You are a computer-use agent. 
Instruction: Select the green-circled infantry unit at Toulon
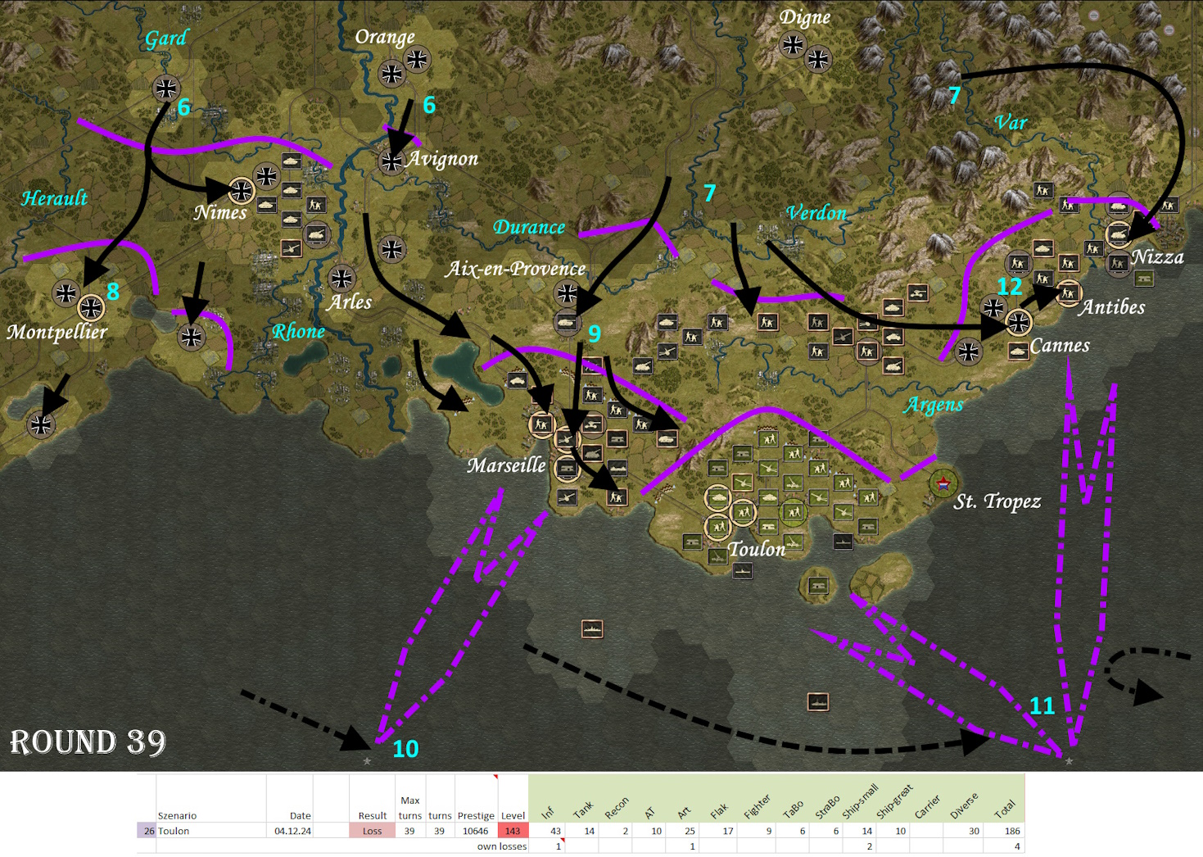pos(793,513)
